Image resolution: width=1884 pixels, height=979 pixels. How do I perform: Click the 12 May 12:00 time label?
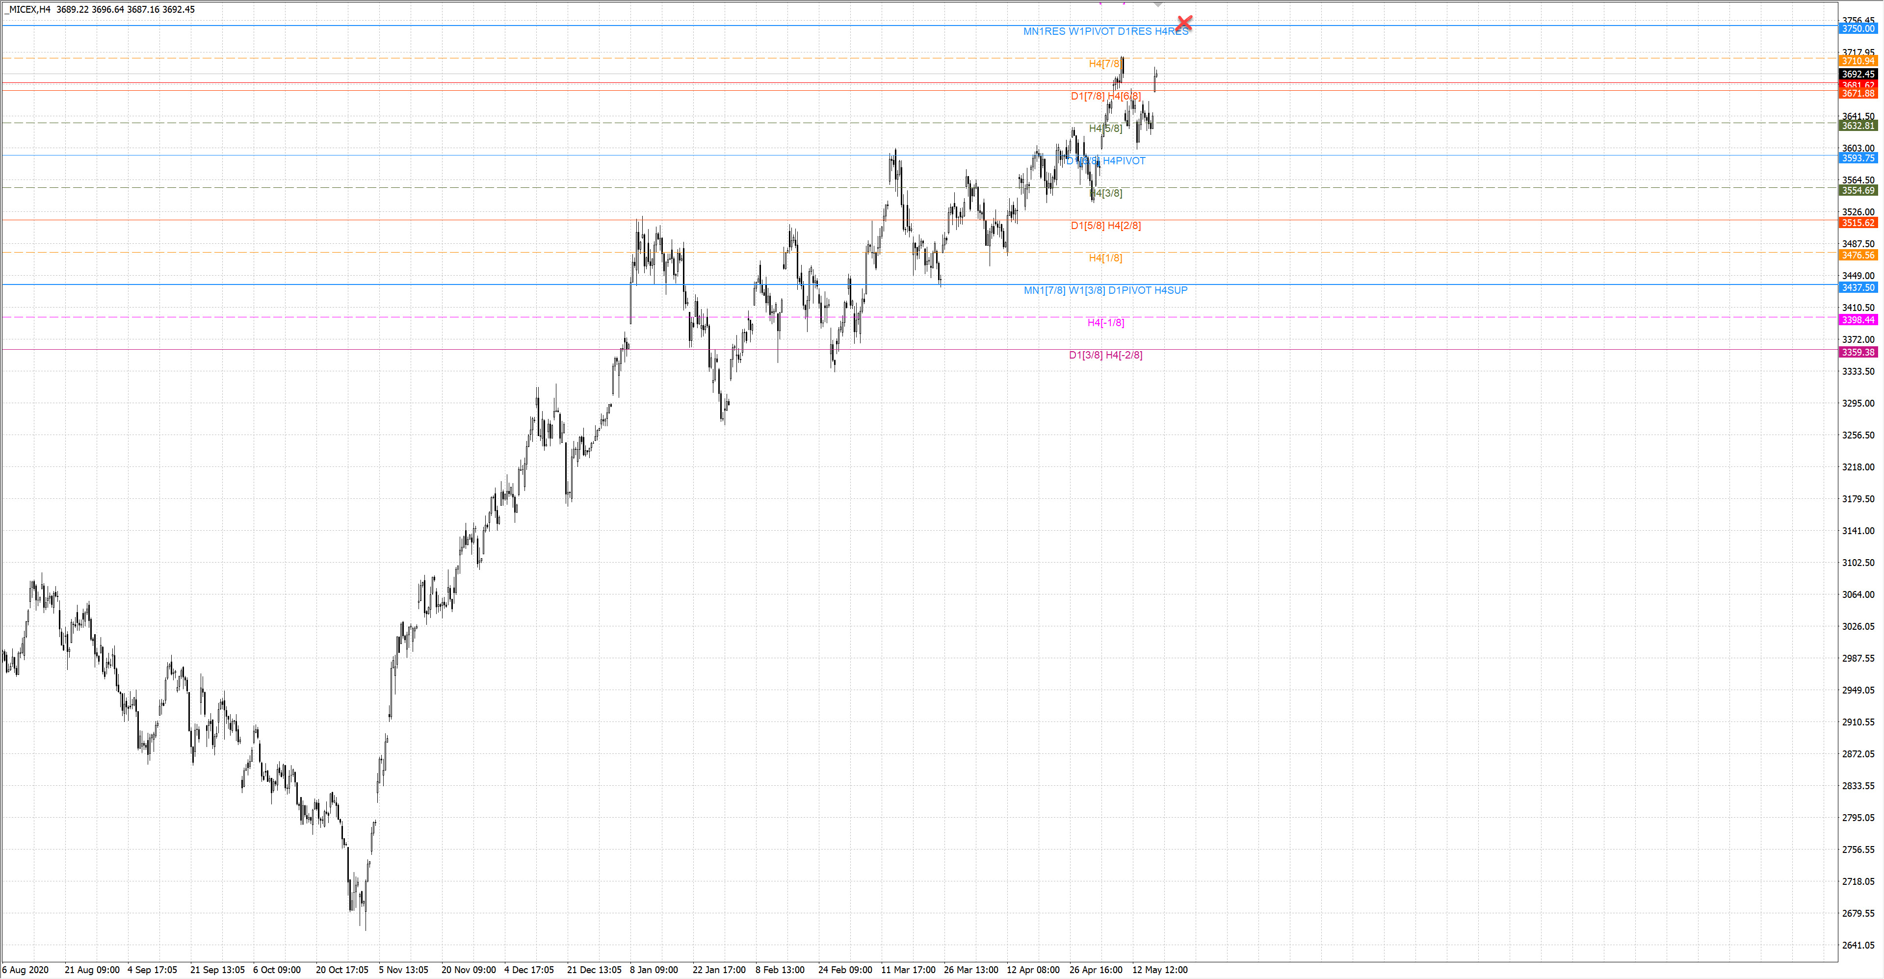coord(1159,970)
